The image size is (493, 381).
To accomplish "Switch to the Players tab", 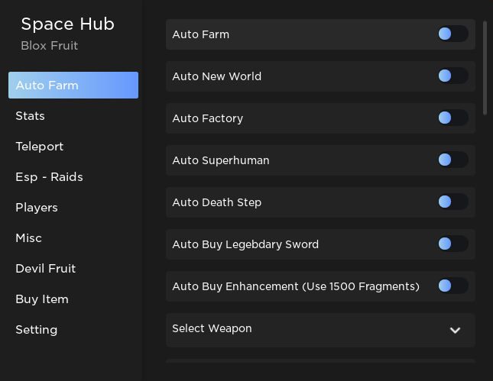I will pyautogui.click(x=37, y=208).
